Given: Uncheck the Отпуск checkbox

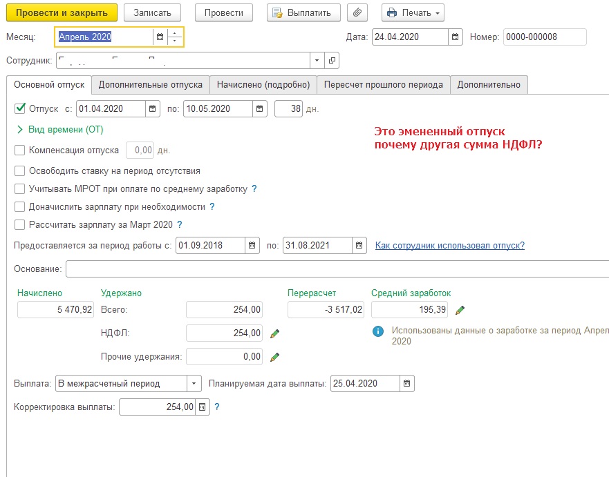Looking at the screenshot, I should coord(20,108).
